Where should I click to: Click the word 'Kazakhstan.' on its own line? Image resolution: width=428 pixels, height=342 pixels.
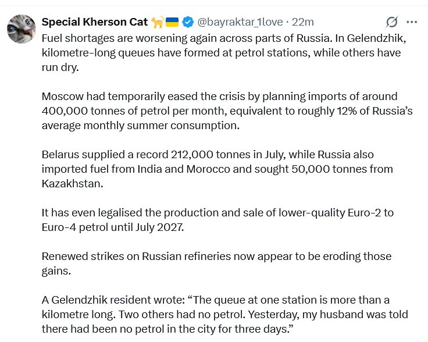pos(72,183)
